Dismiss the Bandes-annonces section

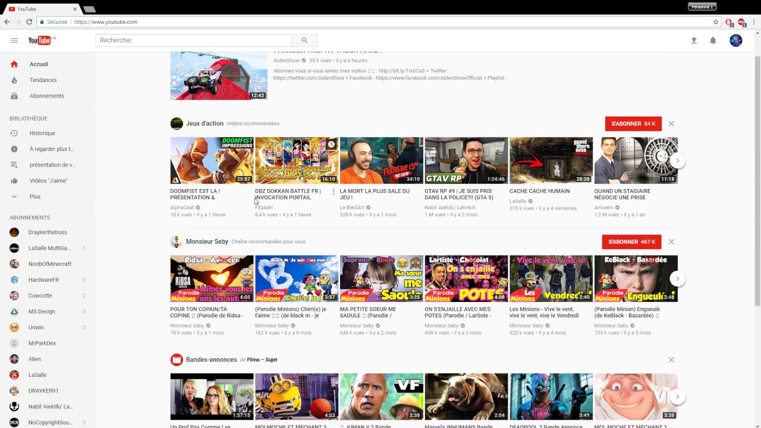671,360
